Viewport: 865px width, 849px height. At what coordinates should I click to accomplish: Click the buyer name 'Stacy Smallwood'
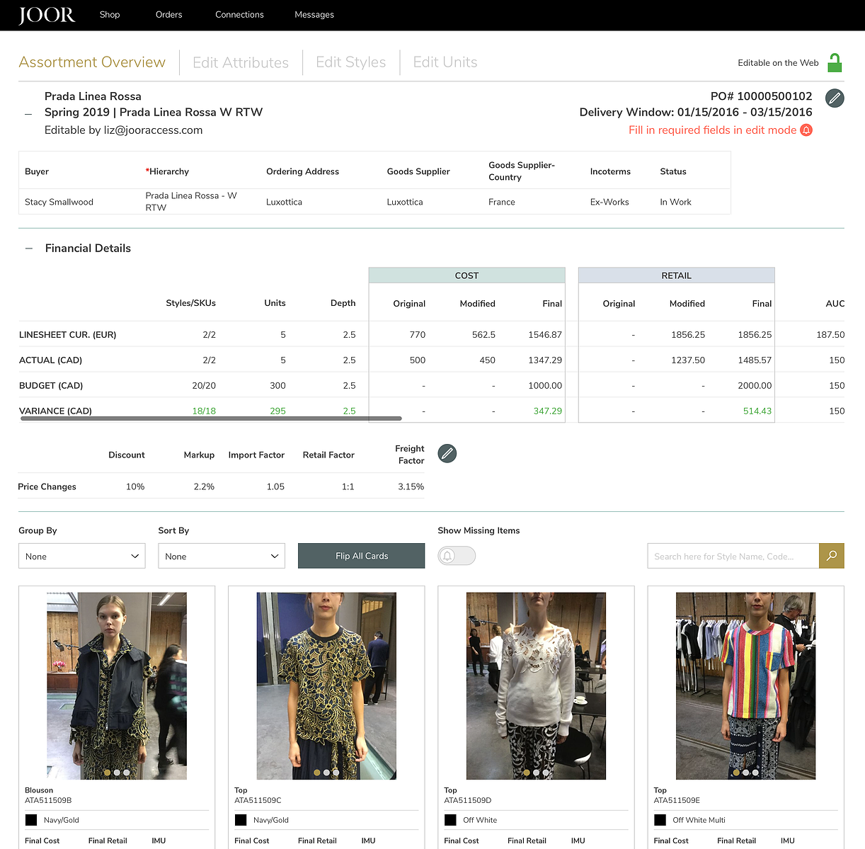click(59, 202)
